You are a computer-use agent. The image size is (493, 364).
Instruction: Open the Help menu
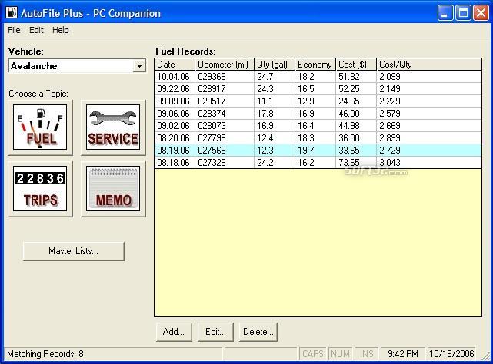pyautogui.click(x=60, y=30)
